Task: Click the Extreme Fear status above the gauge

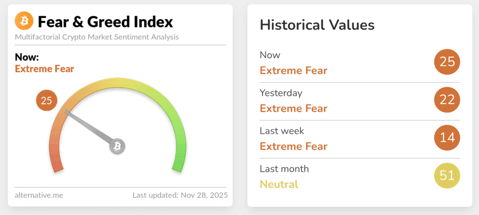Action: coord(44,69)
